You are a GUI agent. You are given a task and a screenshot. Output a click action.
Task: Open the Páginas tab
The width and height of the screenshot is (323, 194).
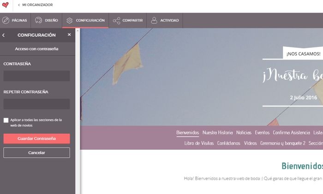click(x=15, y=20)
